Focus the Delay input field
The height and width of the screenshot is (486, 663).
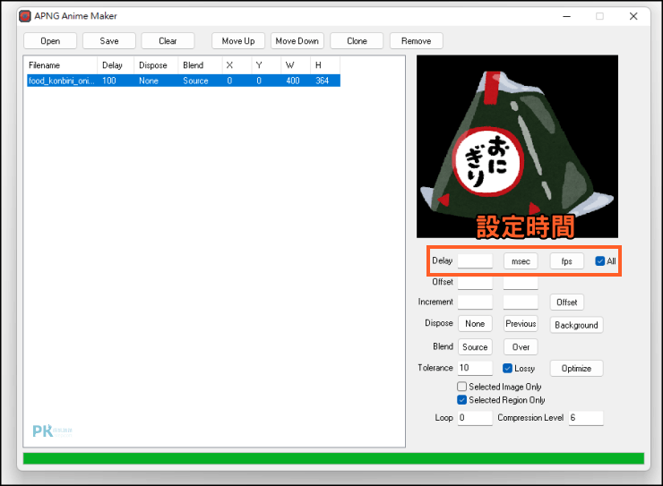click(475, 261)
